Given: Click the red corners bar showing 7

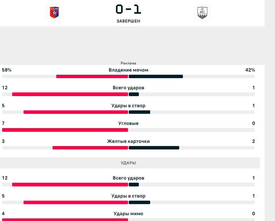Looking at the screenshot, I should point(65,130).
